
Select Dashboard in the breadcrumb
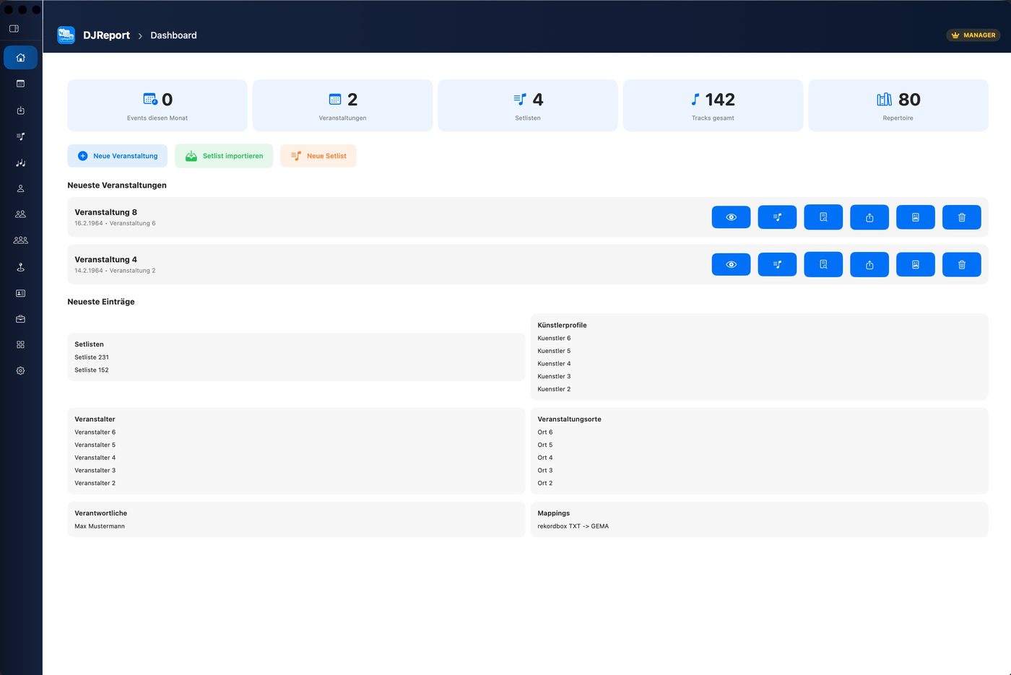point(173,35)
